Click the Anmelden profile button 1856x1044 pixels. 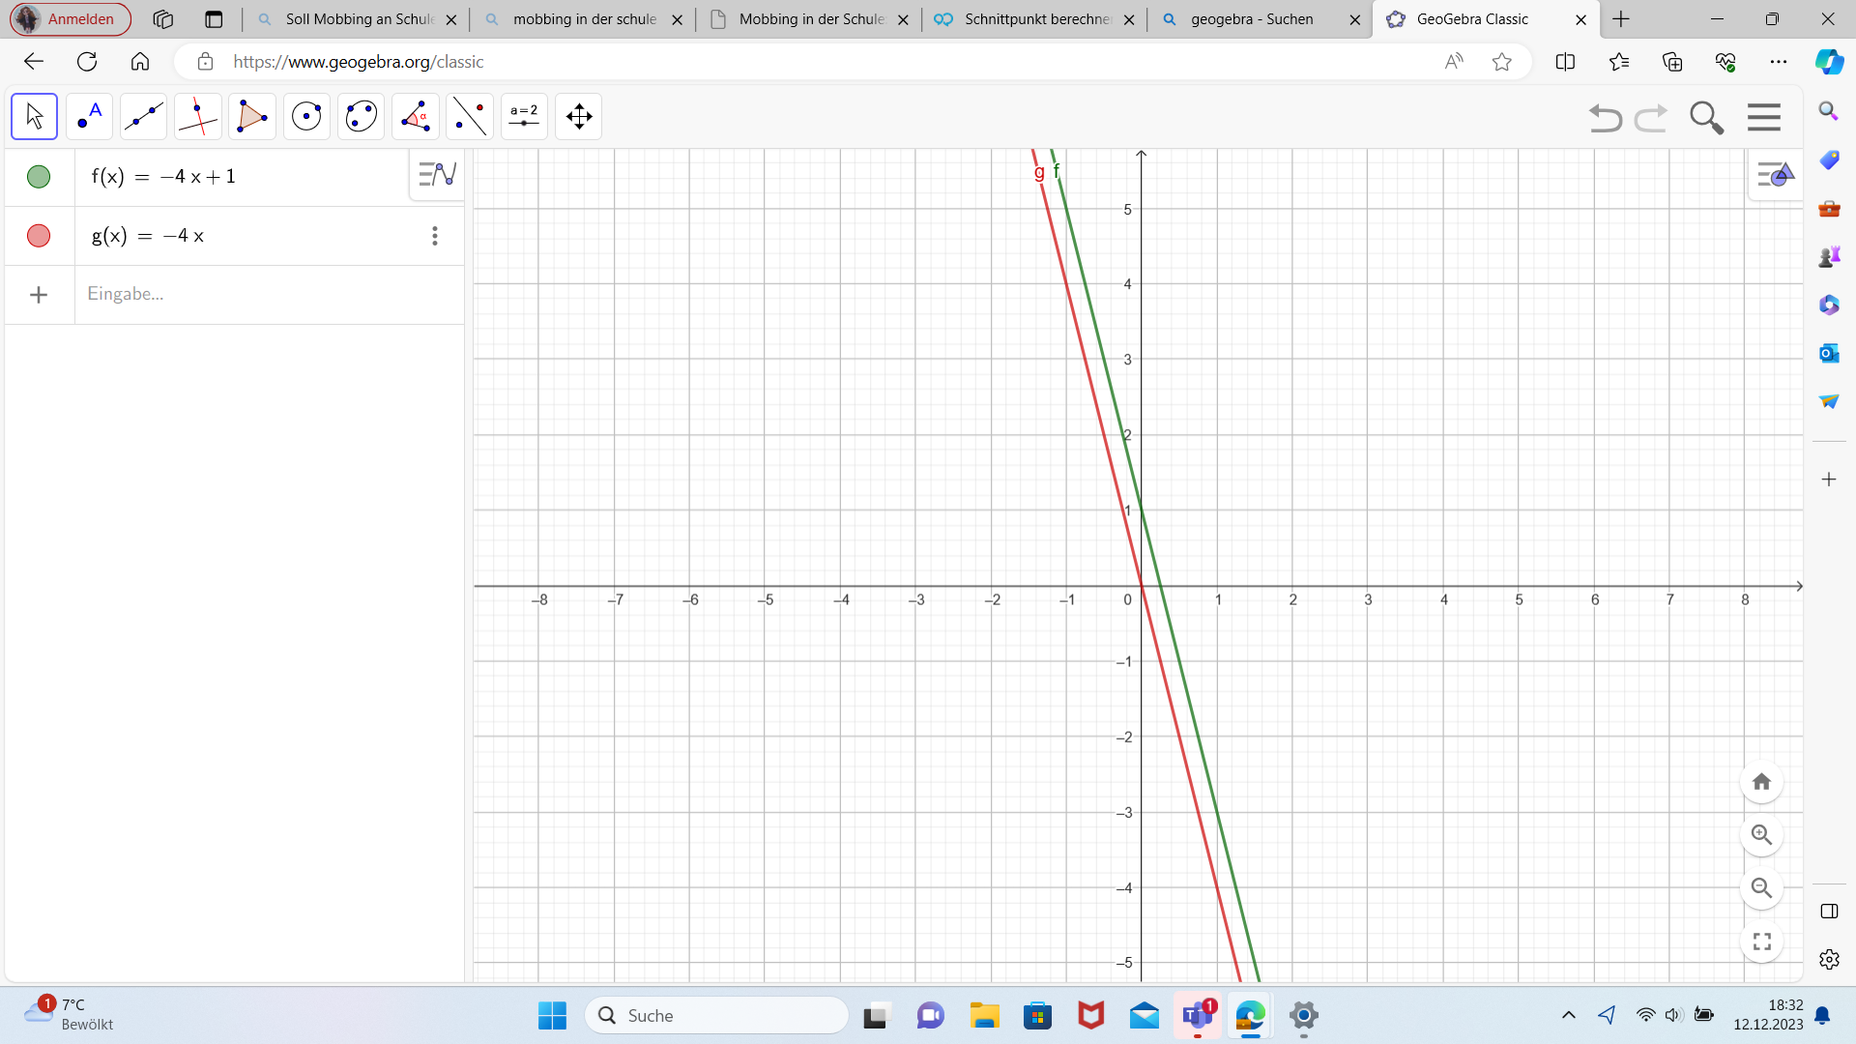[70, 19]
